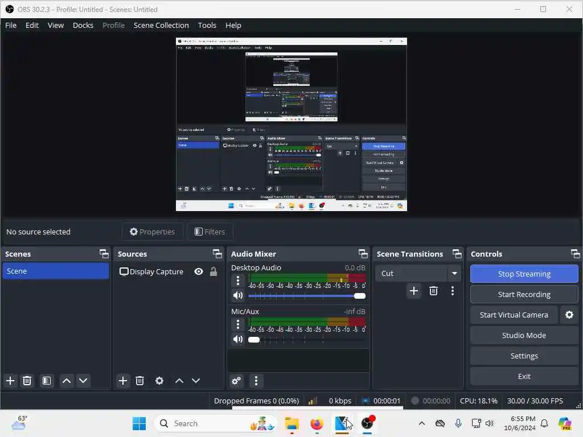Click the Exit button
583x437 pixels.
point(524,377)
